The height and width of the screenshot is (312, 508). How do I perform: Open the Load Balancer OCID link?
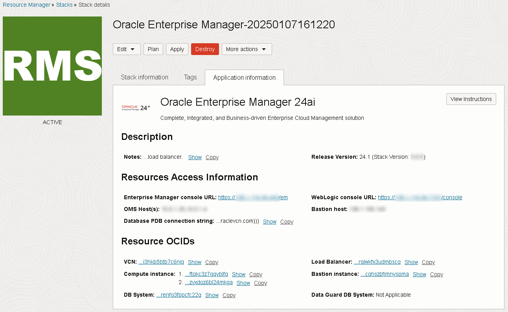tap(377, 262)
